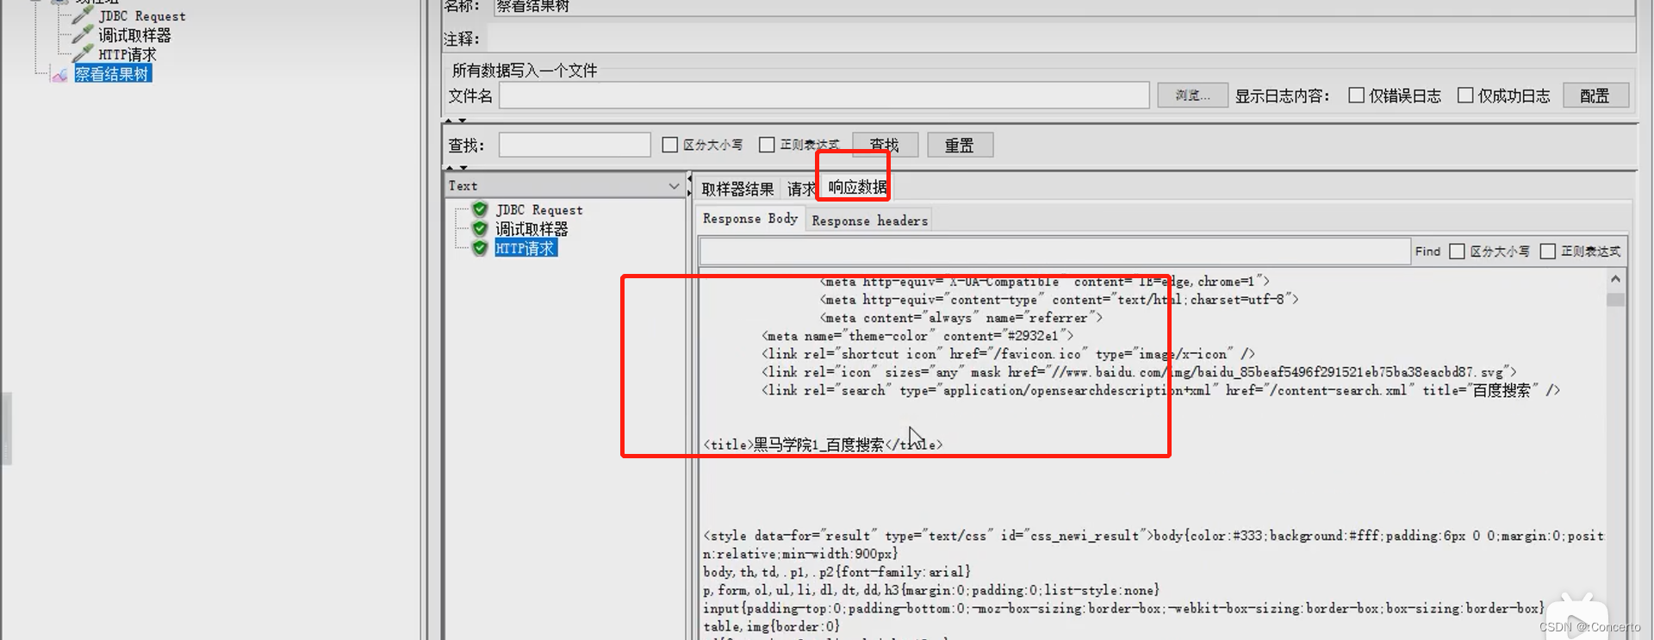1654x640 pixels.
Task: Open HTTP请求 sample result
Action: coord(525,248)
